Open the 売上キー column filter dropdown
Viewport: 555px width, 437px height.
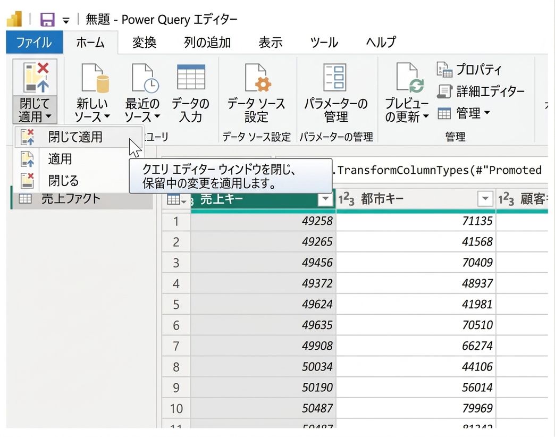[x=325, y=199]
